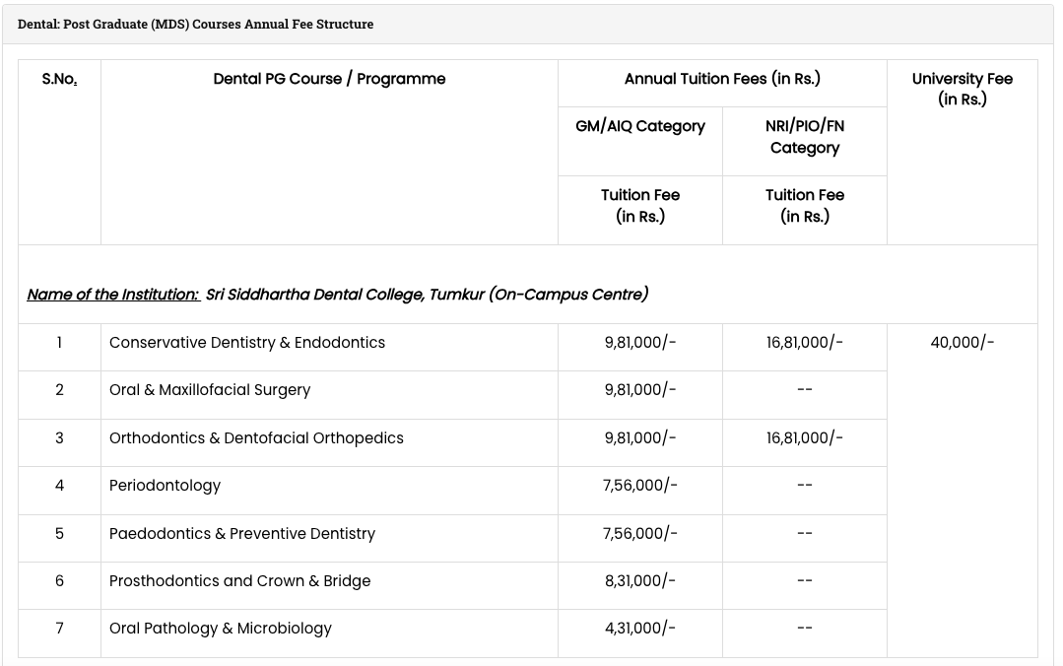Viewport: 1063px width, 666px height.
Task: Click the "University Fee (in Rs.)" header
Action: (963, 89)
